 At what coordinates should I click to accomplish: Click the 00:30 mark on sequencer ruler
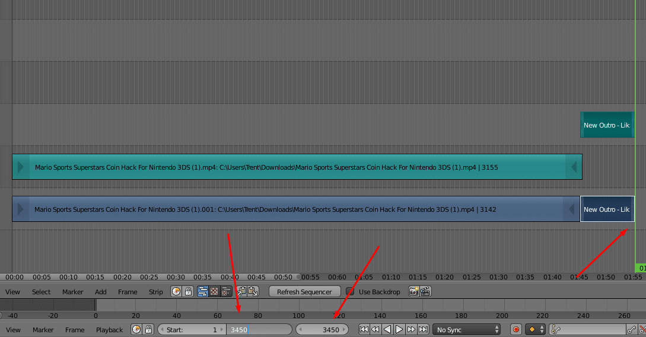pos(176,277)
